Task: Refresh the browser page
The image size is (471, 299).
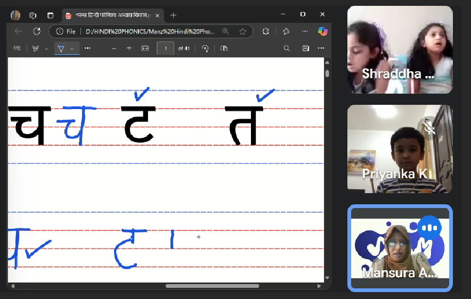Action: [37, 31]
